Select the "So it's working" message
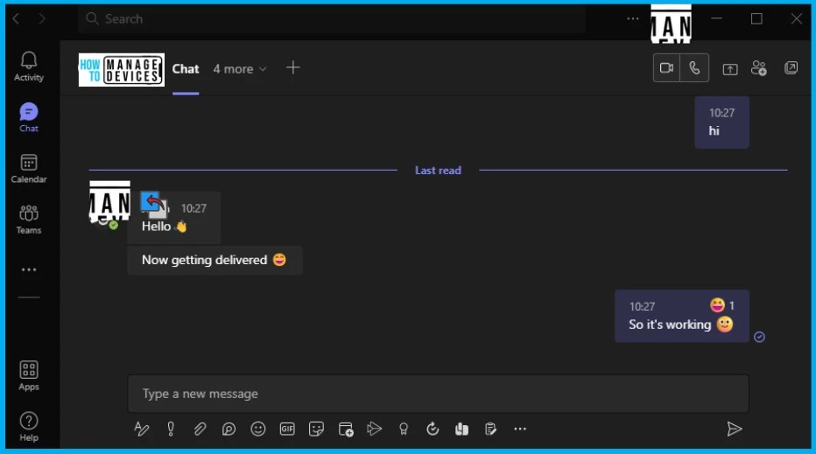This screenshot has width=816, height=454. click(x=682, y=316)
